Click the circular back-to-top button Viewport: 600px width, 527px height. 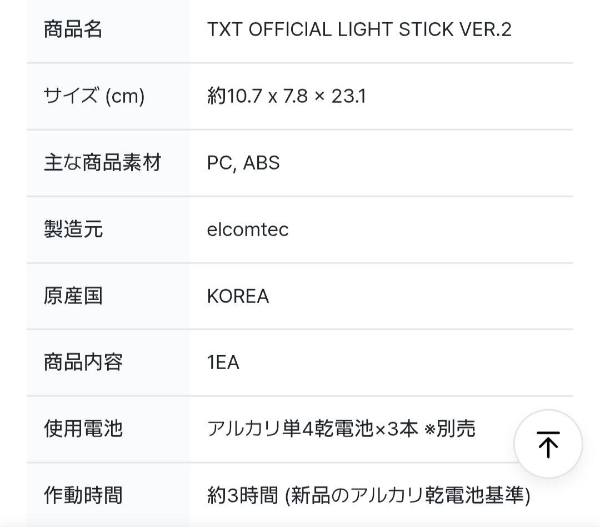click(x=548, y=444)
